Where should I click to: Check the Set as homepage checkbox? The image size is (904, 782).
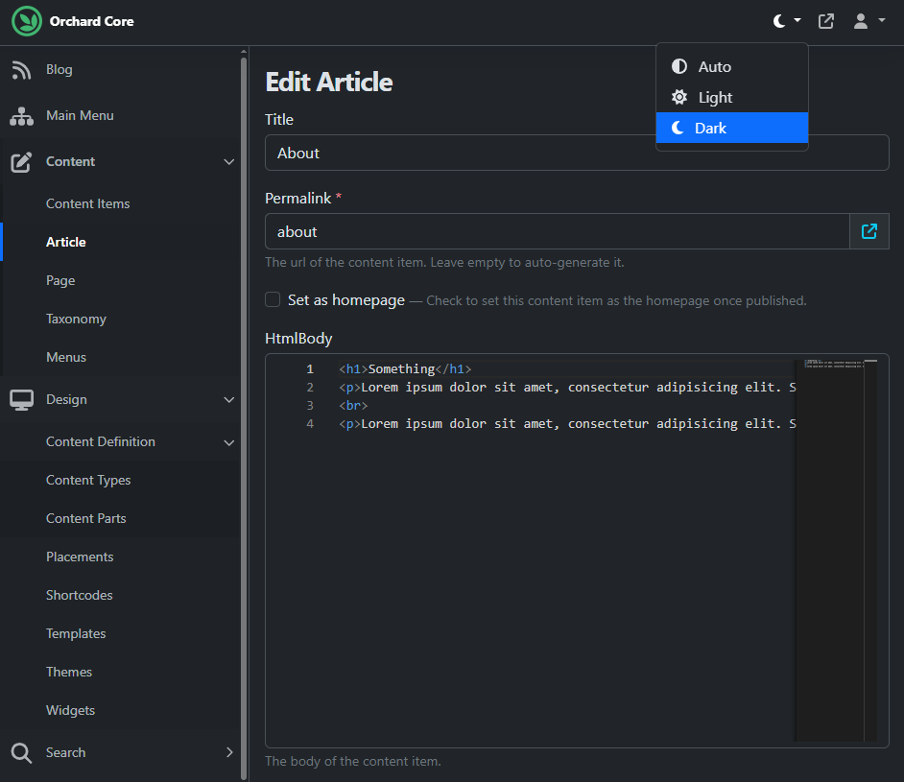[x=273, y=299]
